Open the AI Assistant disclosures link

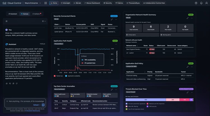point(32,111)
